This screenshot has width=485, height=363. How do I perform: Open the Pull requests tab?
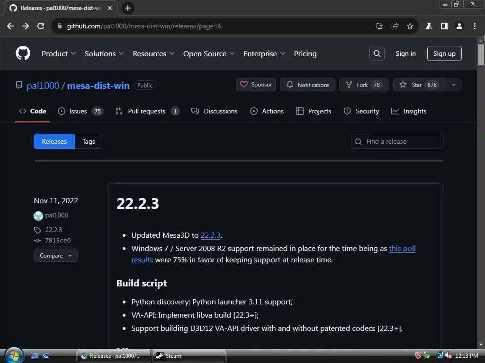pyautogui.click(x=147, y=111)
